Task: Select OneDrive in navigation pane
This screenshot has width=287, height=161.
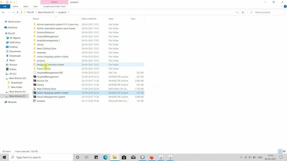Action: pyautogui.click(x=13, y=28)
